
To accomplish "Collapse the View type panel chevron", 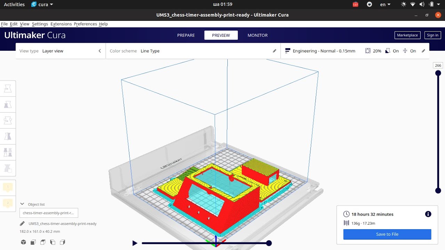I will (100, 51).
